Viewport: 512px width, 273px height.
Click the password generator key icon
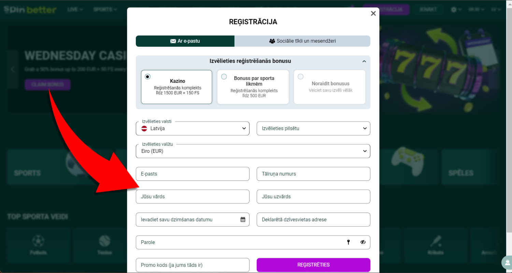349,242
